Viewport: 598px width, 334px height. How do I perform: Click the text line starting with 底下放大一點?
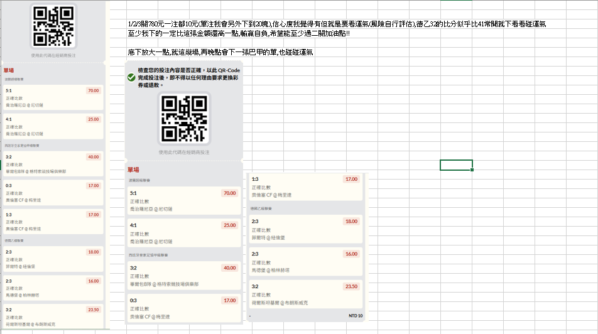click(x=220, y=51)
